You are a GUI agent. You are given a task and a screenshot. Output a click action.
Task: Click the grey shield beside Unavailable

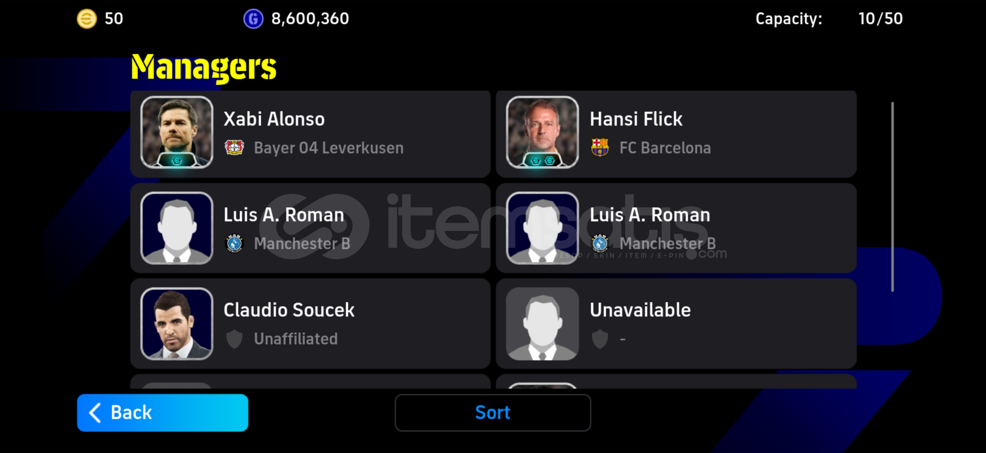(x=600, y=339)
